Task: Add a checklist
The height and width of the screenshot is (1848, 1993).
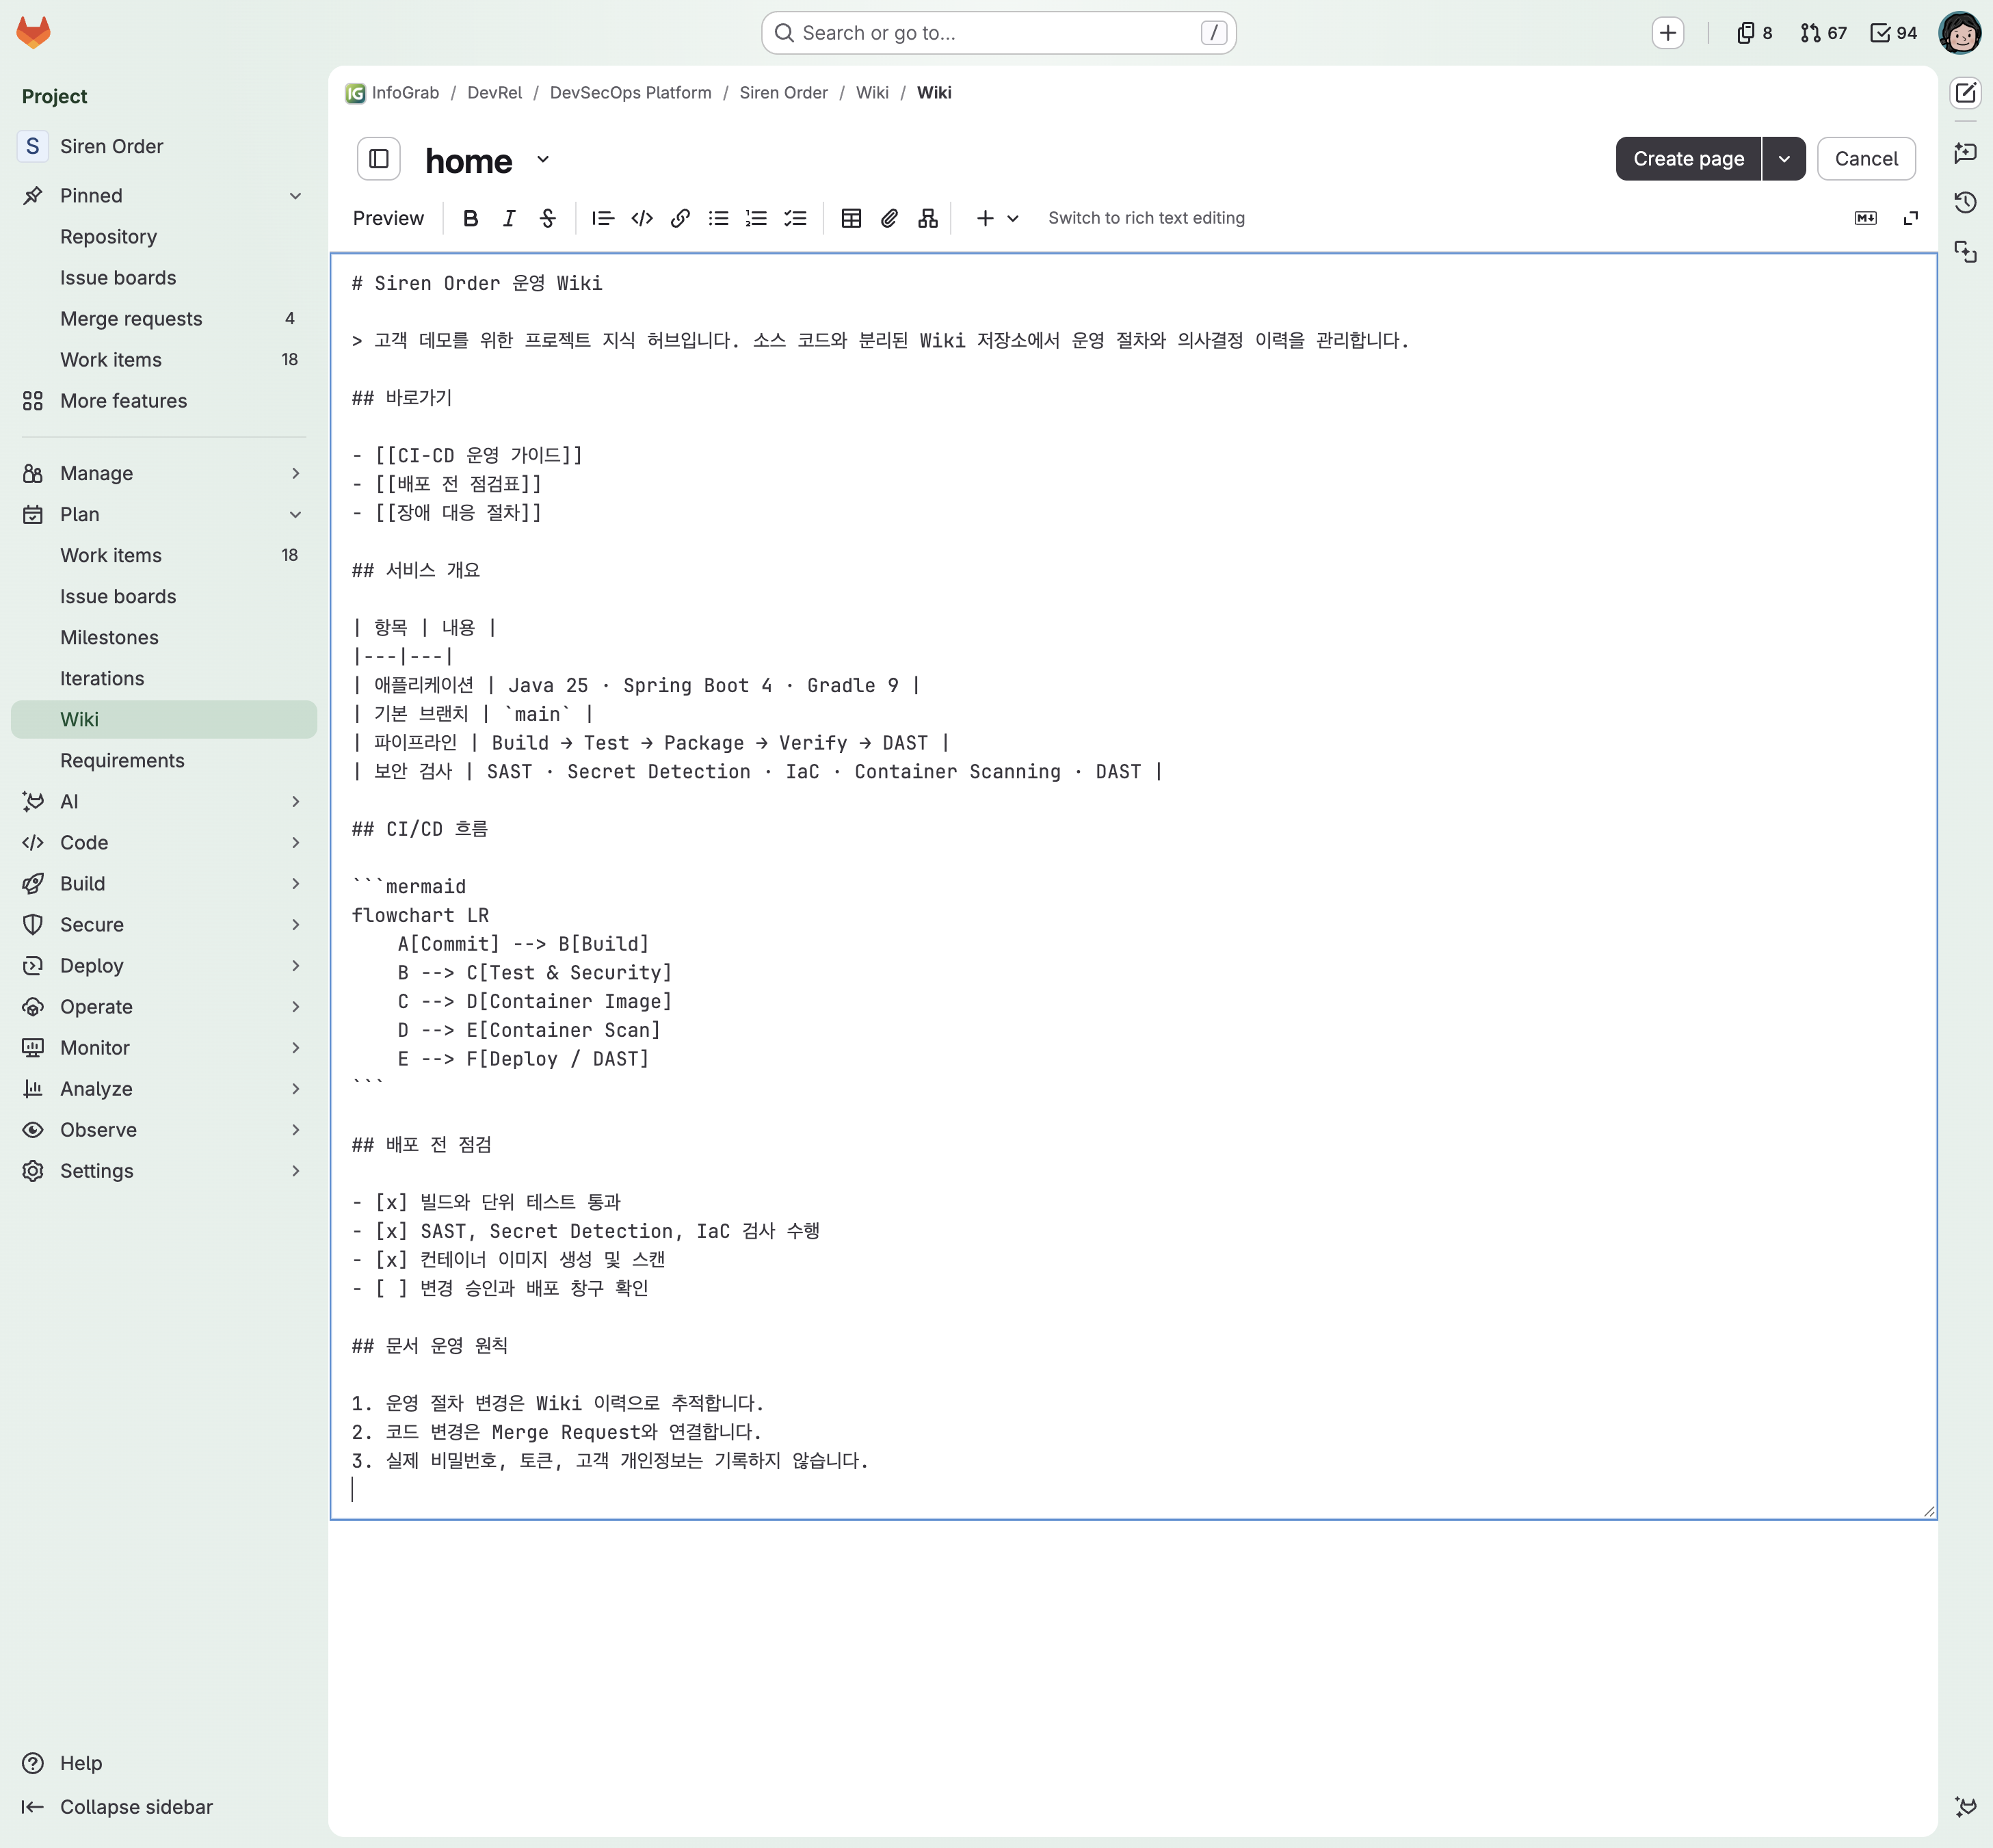Action: pos(795,218)
